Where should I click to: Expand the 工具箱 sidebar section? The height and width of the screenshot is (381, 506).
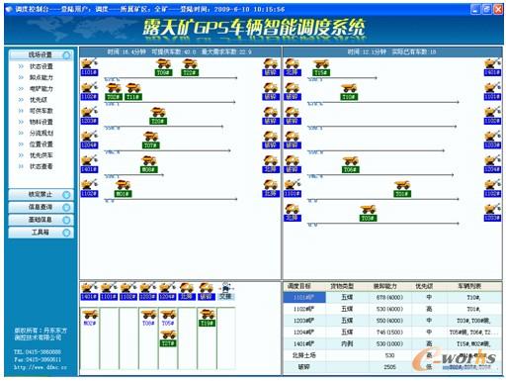point(41,233)
